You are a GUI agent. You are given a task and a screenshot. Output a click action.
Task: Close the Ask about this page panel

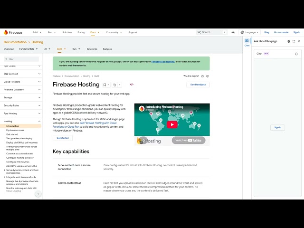tap(299, 41)
